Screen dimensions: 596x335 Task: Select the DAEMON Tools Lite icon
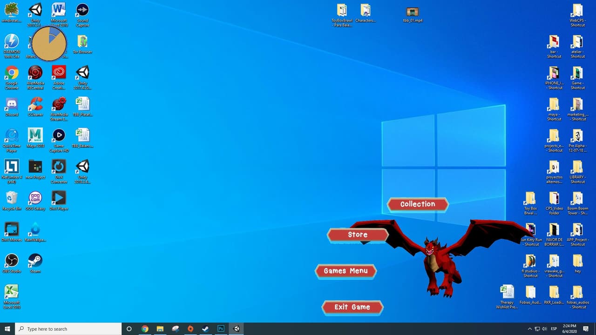[11, 46]
